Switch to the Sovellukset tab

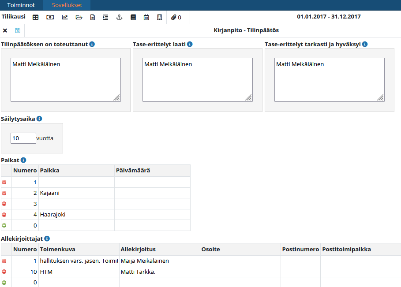[x=67, y=5]
